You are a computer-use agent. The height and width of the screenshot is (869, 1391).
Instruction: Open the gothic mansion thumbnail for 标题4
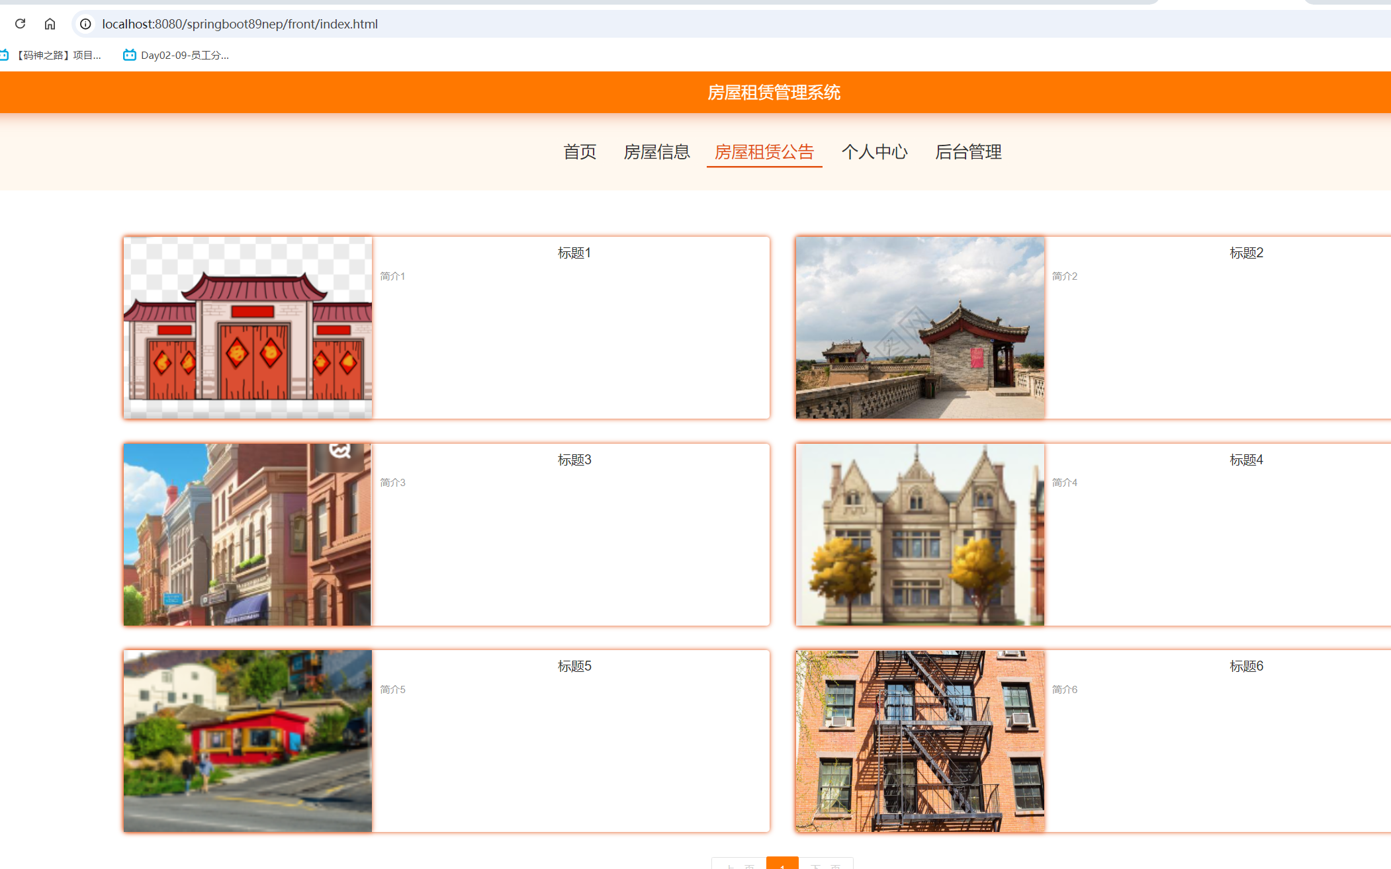tap(920, 534)
